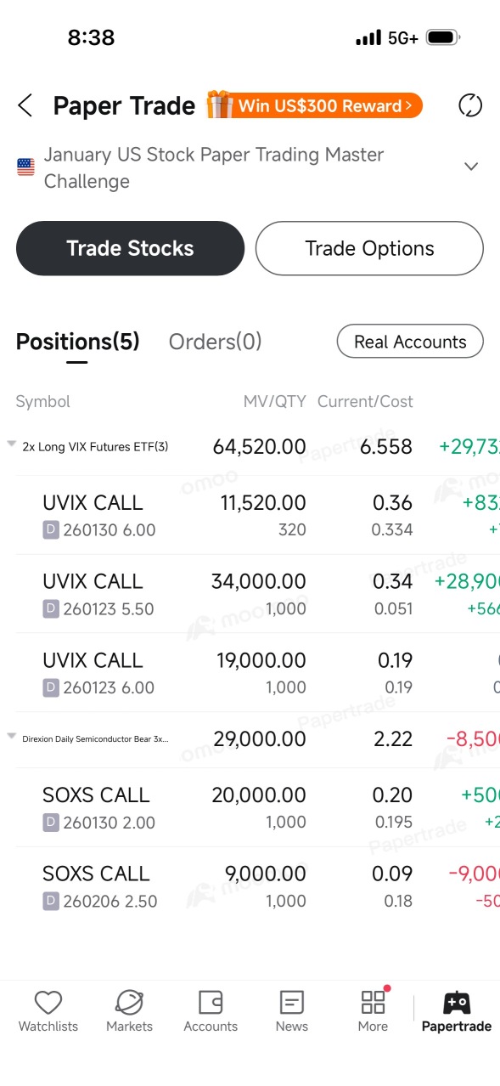Open the Markets planet icon

pyautogui.click(x=129, y=1003)
